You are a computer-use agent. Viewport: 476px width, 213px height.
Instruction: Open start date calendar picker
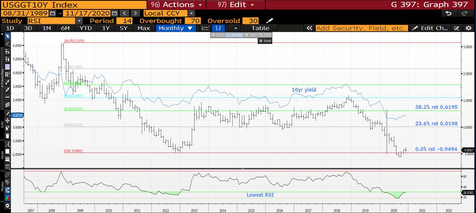click(52, 14)
